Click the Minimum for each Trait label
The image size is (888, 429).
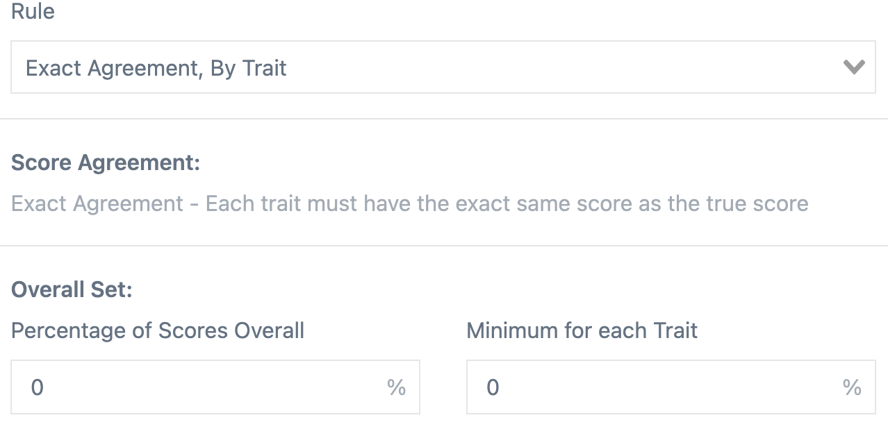(x=582, y=330)
